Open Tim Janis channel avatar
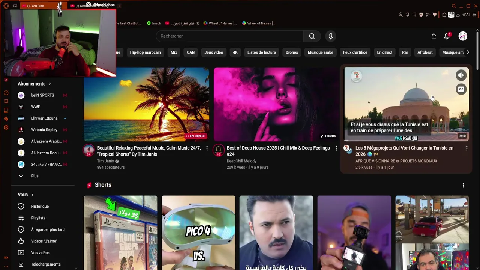 (89, 150)
